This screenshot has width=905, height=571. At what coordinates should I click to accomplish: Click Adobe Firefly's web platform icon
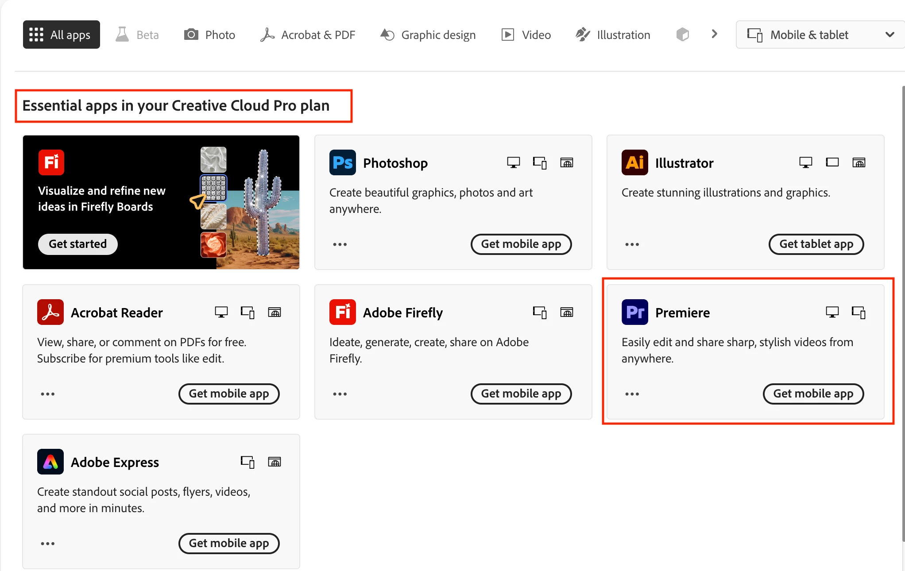tap(566, 312)
